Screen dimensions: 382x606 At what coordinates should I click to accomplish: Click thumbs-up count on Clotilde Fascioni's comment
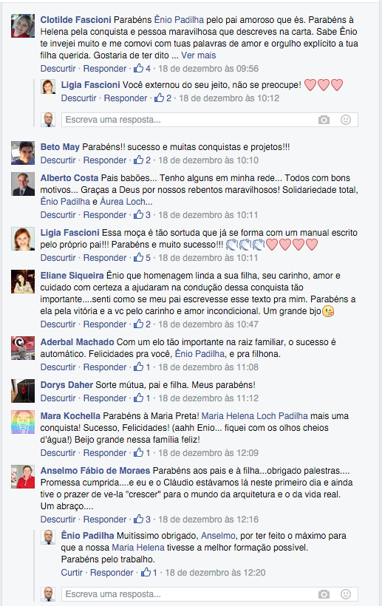pos(142,69)
